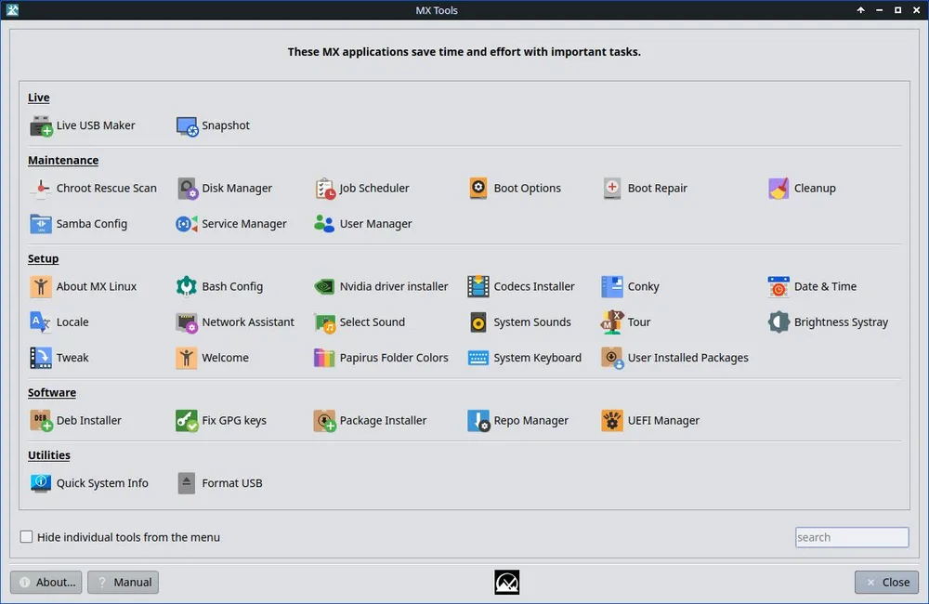Screen dimensions: 929x604
Task: Open the Manual button
Action: coord(124,583)
